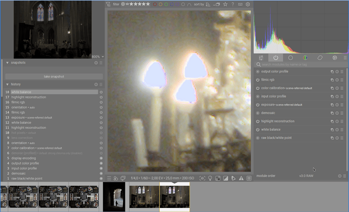
Task: Open the help question mark icon
Action: pyautogui.click(x=233, y=4)
